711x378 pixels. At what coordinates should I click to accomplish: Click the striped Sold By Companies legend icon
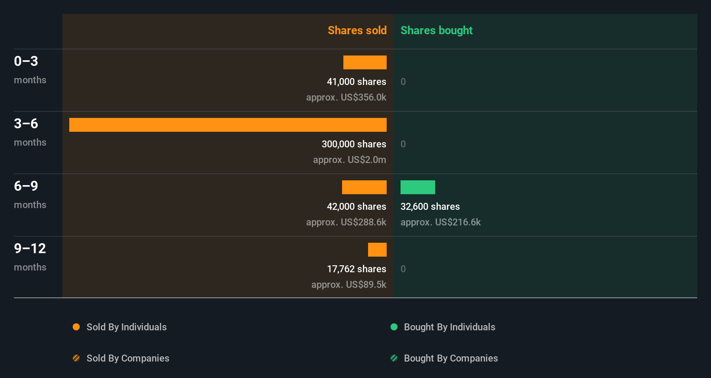pos(76,358)
